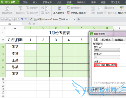Screen dimensions: 126x98
Task: Click the magnifier icon beside formula bar
Action: pyautogui.click(x=30, y=24)
